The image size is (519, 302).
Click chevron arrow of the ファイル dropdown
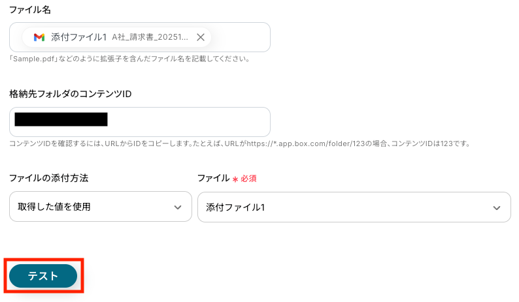[x=496, y=207]
